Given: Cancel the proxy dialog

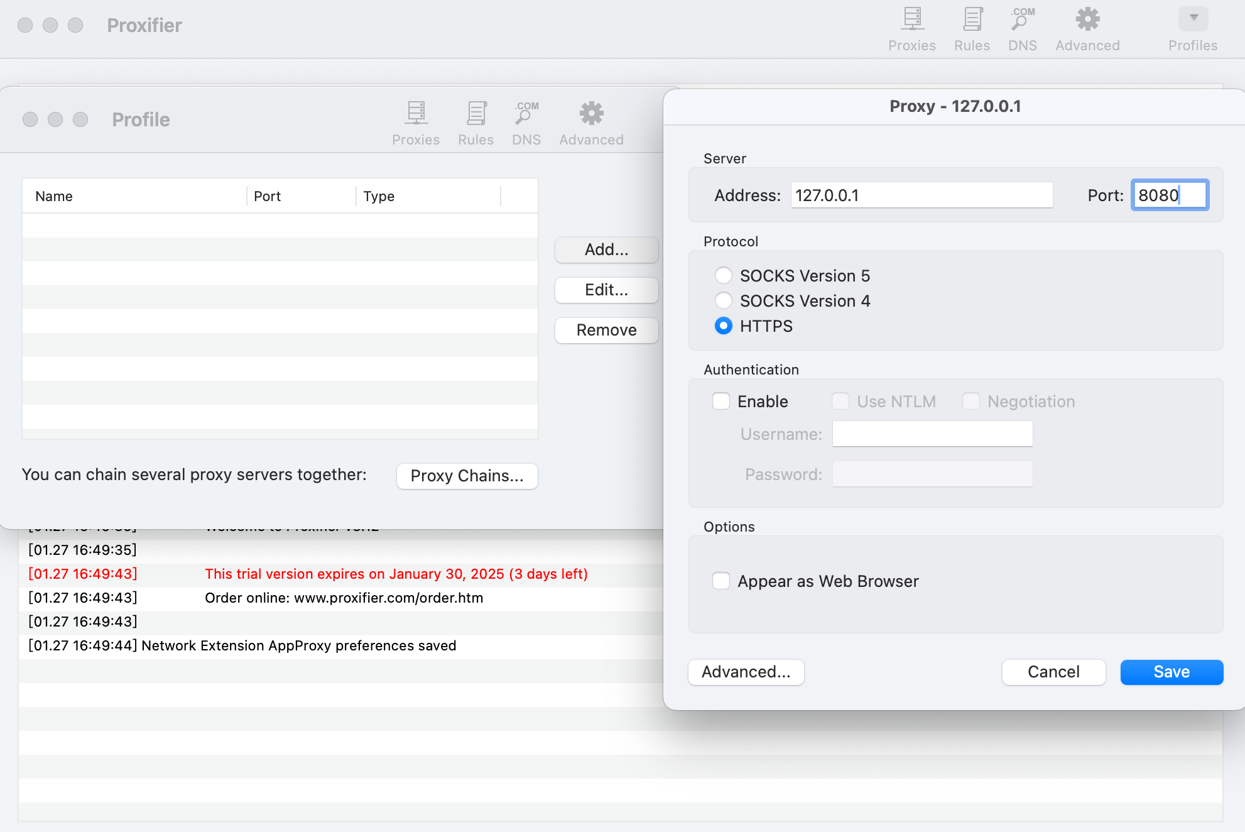Looking at the screenshot, I should pyautogui.click(x=1053, y=672).
